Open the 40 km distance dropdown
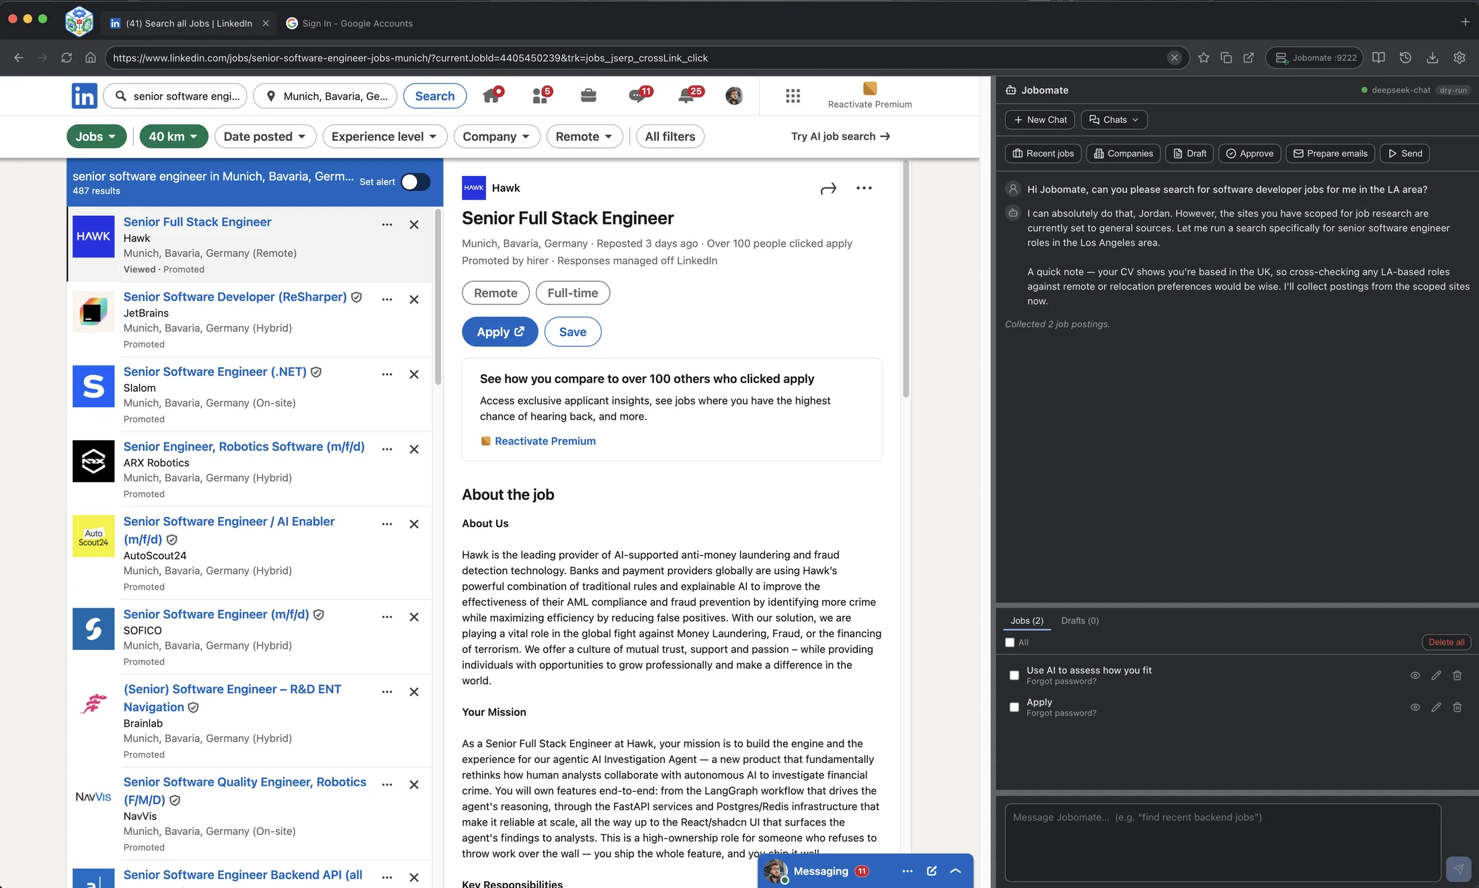Viewport: 1479px width, 888px height. [173, 136]
